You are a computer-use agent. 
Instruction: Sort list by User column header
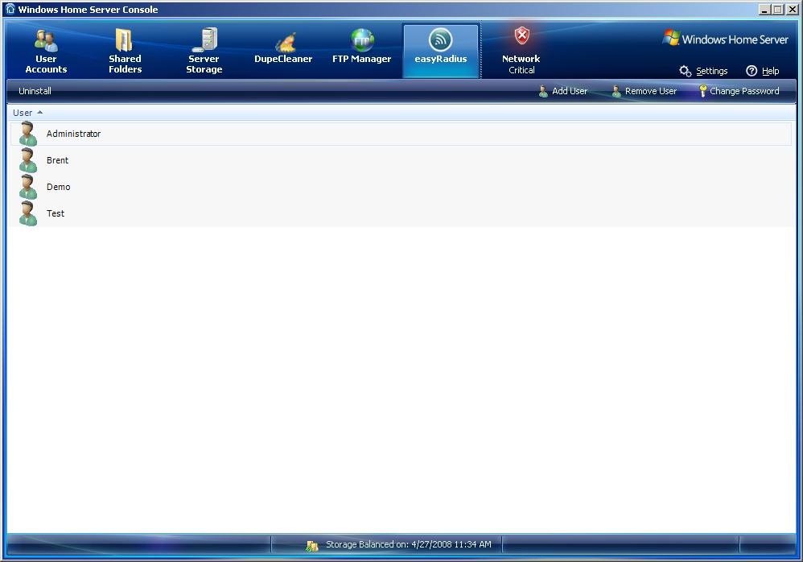click(23, 113)
